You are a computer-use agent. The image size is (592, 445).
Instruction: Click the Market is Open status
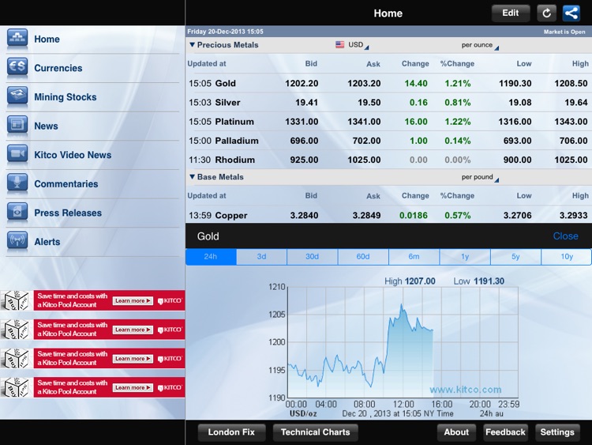click(x=564, y=32)
